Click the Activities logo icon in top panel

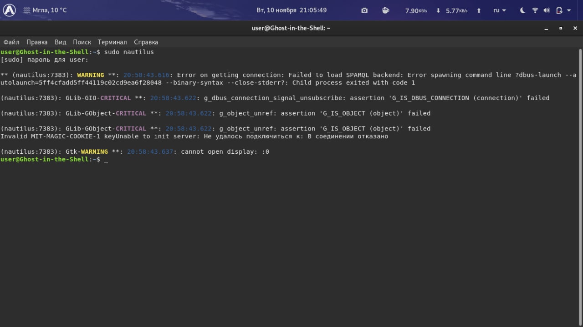(10, 10)
